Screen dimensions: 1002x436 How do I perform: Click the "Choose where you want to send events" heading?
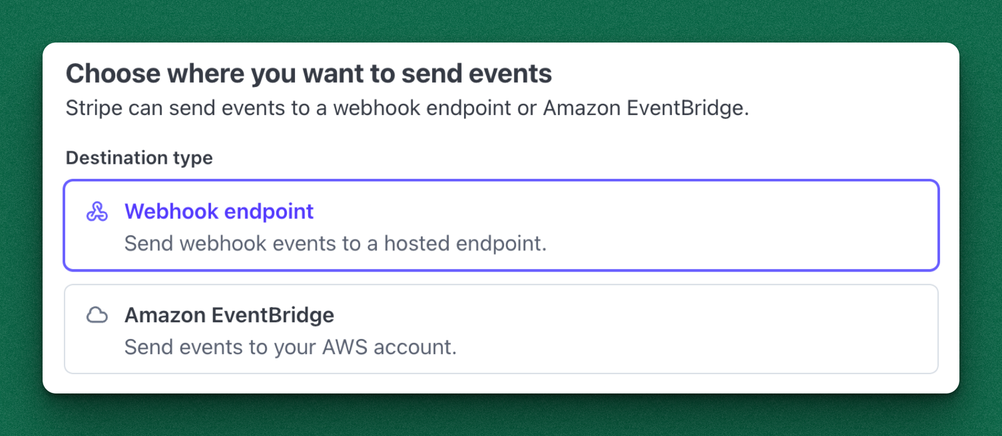pyautogui.click(x=308, y=74)
